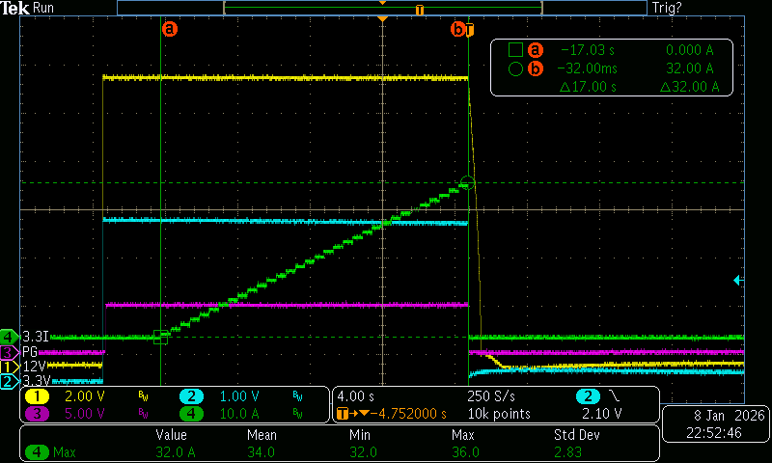Click the orange cursor b marker at top
This screenshot has width=772, height=463.
click(x=458, y=29)
